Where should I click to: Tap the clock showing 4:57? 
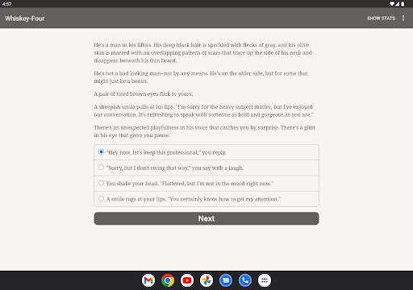tap(6, 4)
